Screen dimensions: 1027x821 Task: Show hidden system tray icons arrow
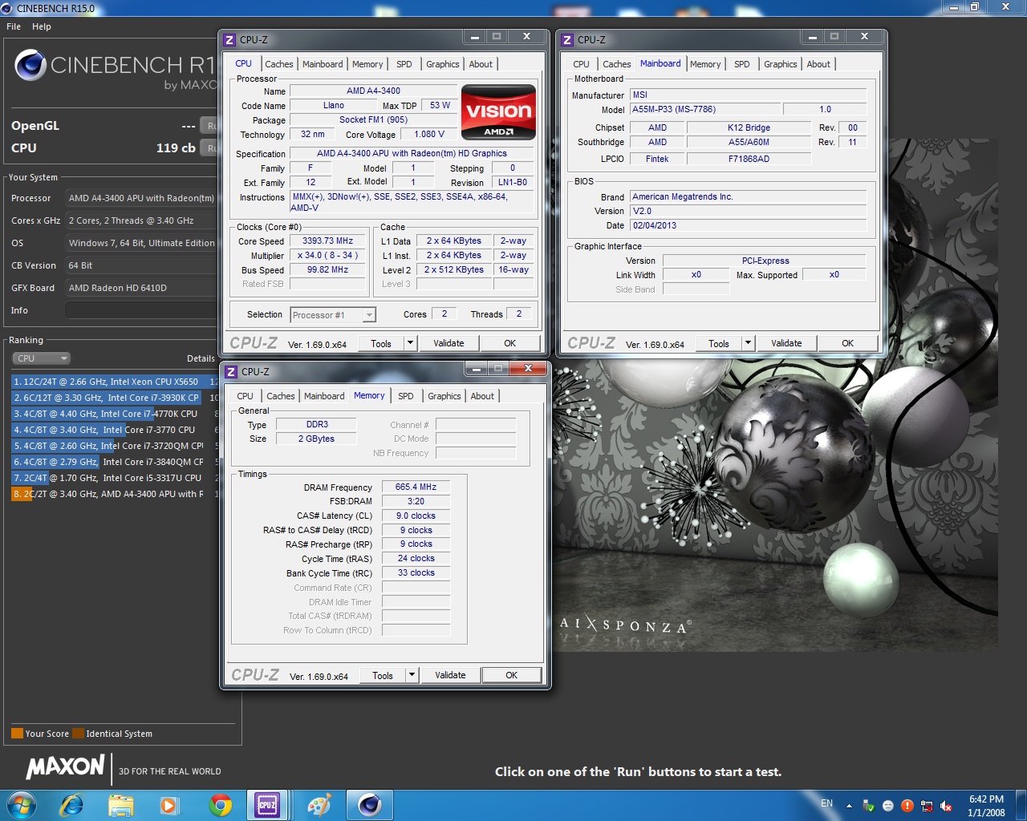pyautogui.click(x=849, y=806)
